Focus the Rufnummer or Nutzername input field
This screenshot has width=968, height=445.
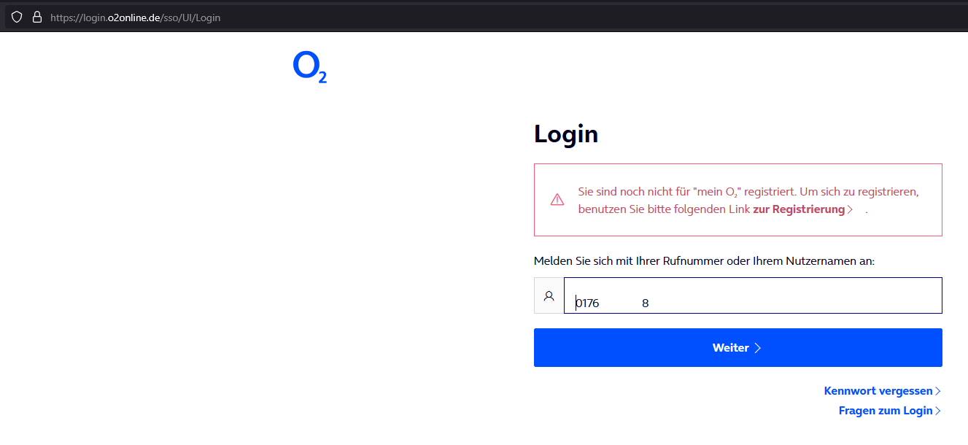tap(753, 295)
